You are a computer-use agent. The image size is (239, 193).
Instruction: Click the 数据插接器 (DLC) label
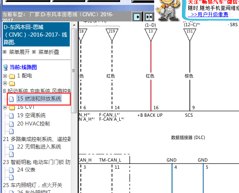pyautogui.click(x=188, y=137)
